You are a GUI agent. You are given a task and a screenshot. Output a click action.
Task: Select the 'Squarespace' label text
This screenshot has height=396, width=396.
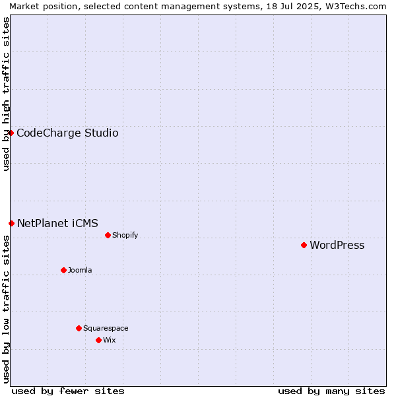pos(106,328)
